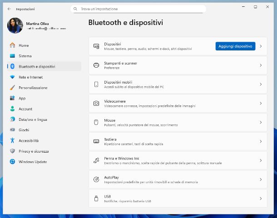Image resolution: width=277 pixels, height=218 pixels.
Task: Select Rete e Internet in the sidebar
Action: pyautogui.click(x=44, y=77)
